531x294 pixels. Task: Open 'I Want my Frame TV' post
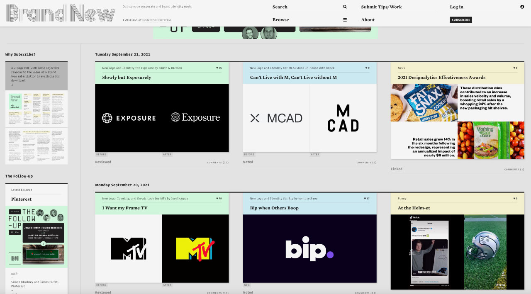click(125, 208)
